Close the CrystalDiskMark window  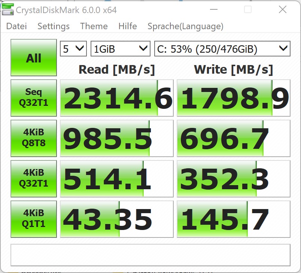click(283, 9)
